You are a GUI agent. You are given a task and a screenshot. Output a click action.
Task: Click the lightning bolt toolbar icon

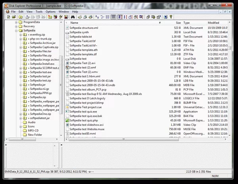coord(61,17)
